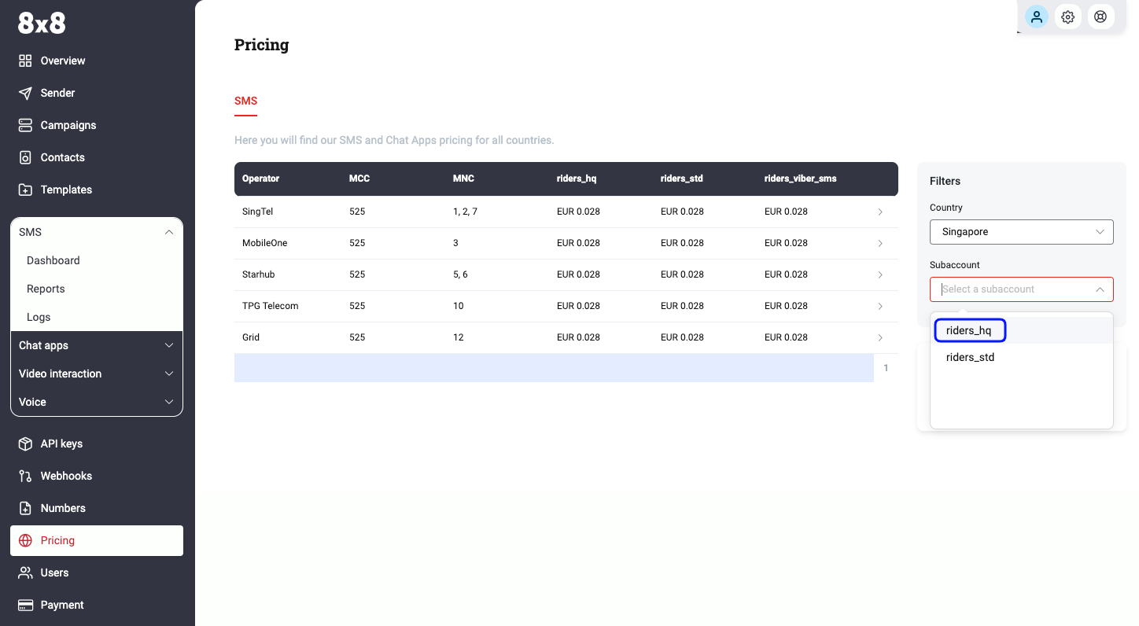Click the help lifebuoy icon
Screen dimensions: 1139x626
click(1100, 17)
